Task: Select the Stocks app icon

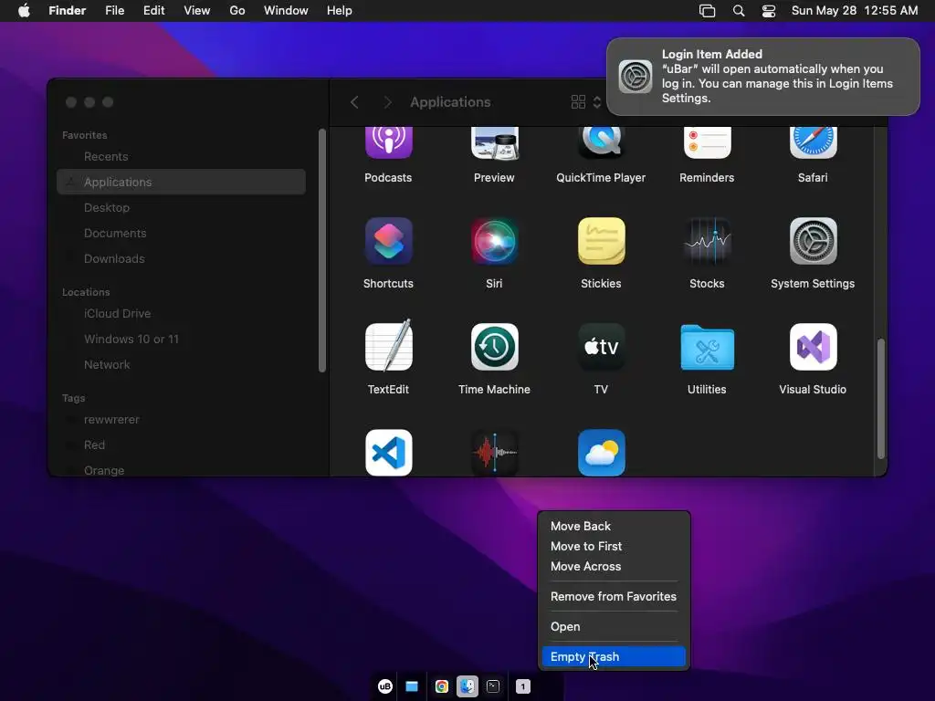Action: 708,241
